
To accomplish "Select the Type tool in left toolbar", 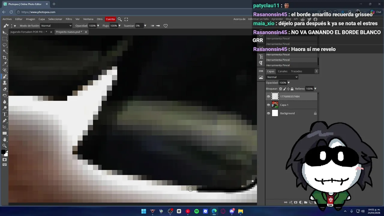I will tap(5, 114).
